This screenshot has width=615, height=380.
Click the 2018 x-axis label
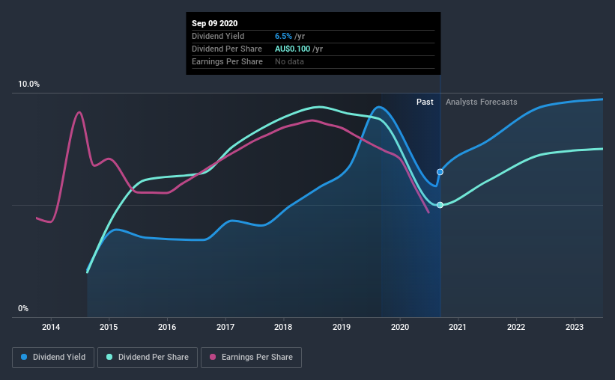coord(283,327)
